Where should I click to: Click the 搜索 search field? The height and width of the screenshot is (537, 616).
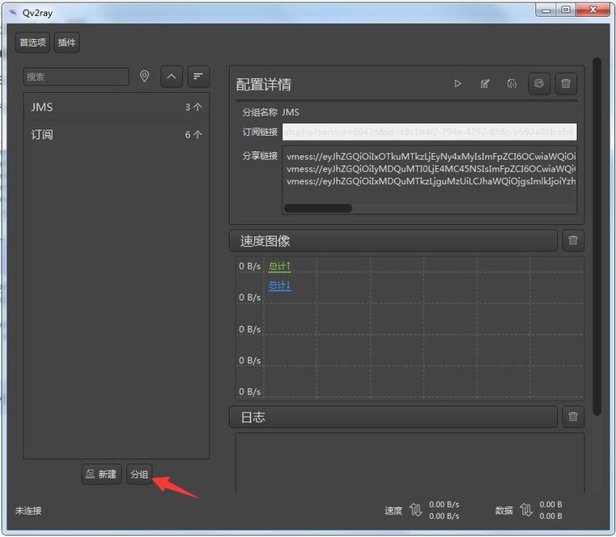click(76, 77)
